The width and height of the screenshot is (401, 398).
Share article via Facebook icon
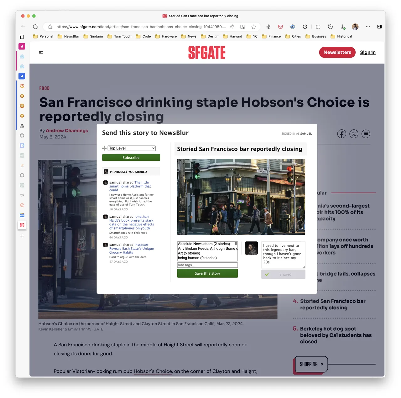coord(341,134)
